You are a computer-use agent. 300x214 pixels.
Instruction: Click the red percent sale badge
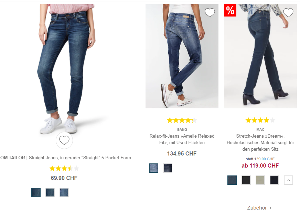[230, 10]
